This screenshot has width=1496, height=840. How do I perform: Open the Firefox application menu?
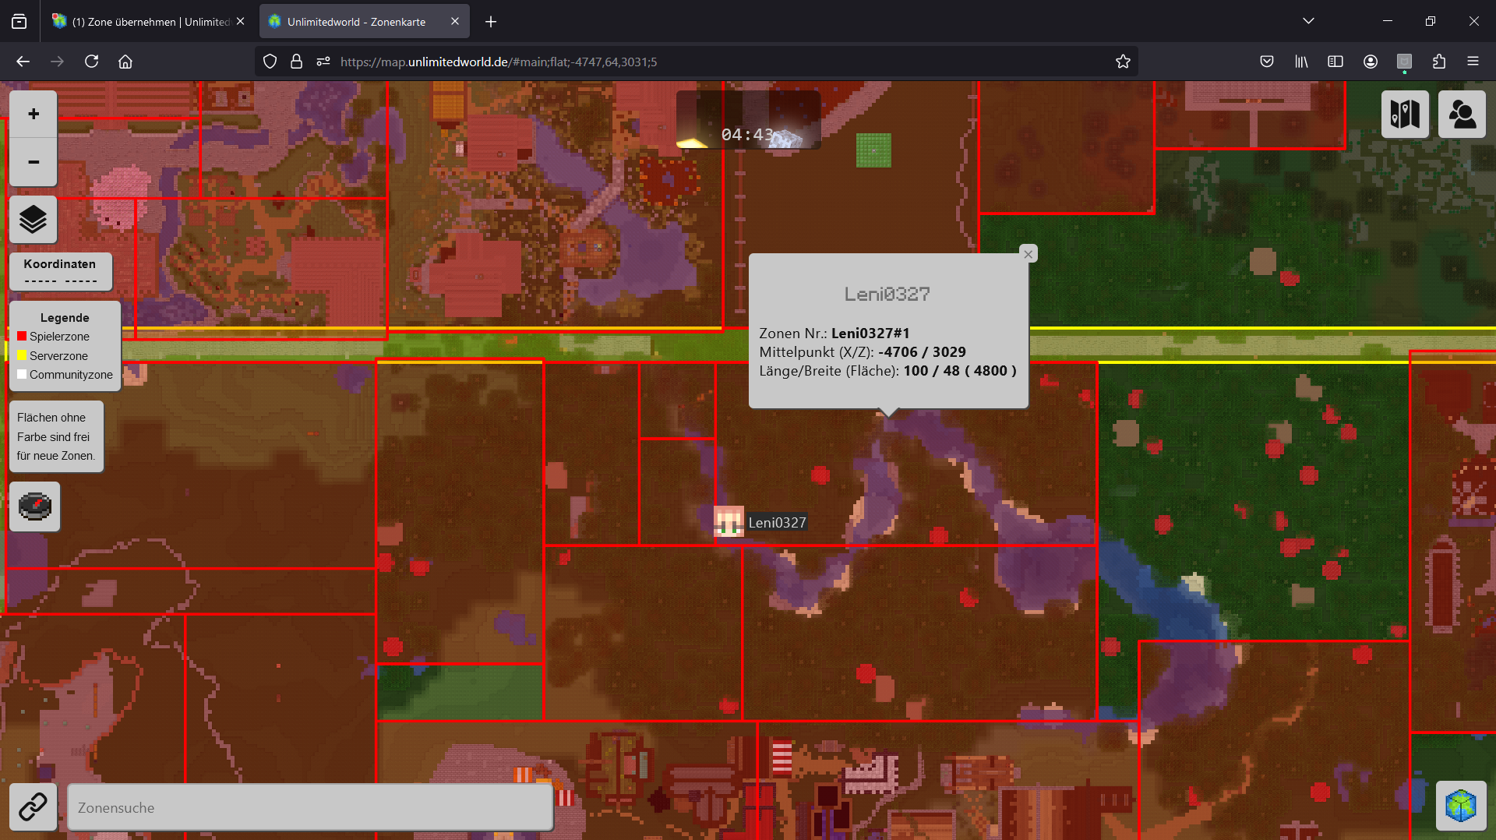pyautogui.click(x=1473, y=62)
